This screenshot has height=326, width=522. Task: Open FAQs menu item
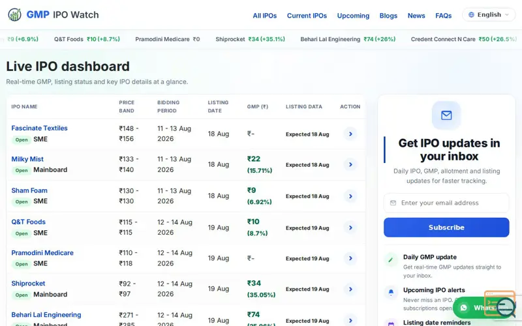[x=444, y=16]
